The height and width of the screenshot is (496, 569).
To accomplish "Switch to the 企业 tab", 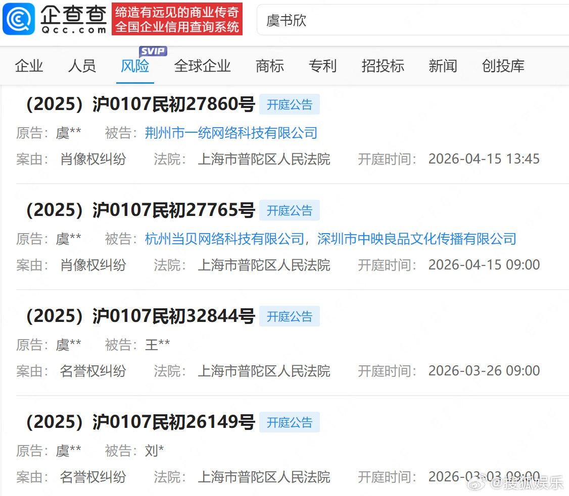I will 29,66.
